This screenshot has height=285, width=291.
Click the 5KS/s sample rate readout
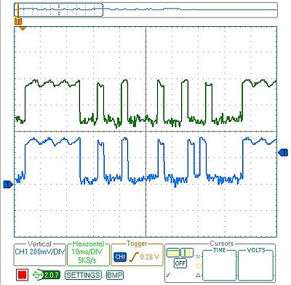click(x=87, y=260)
